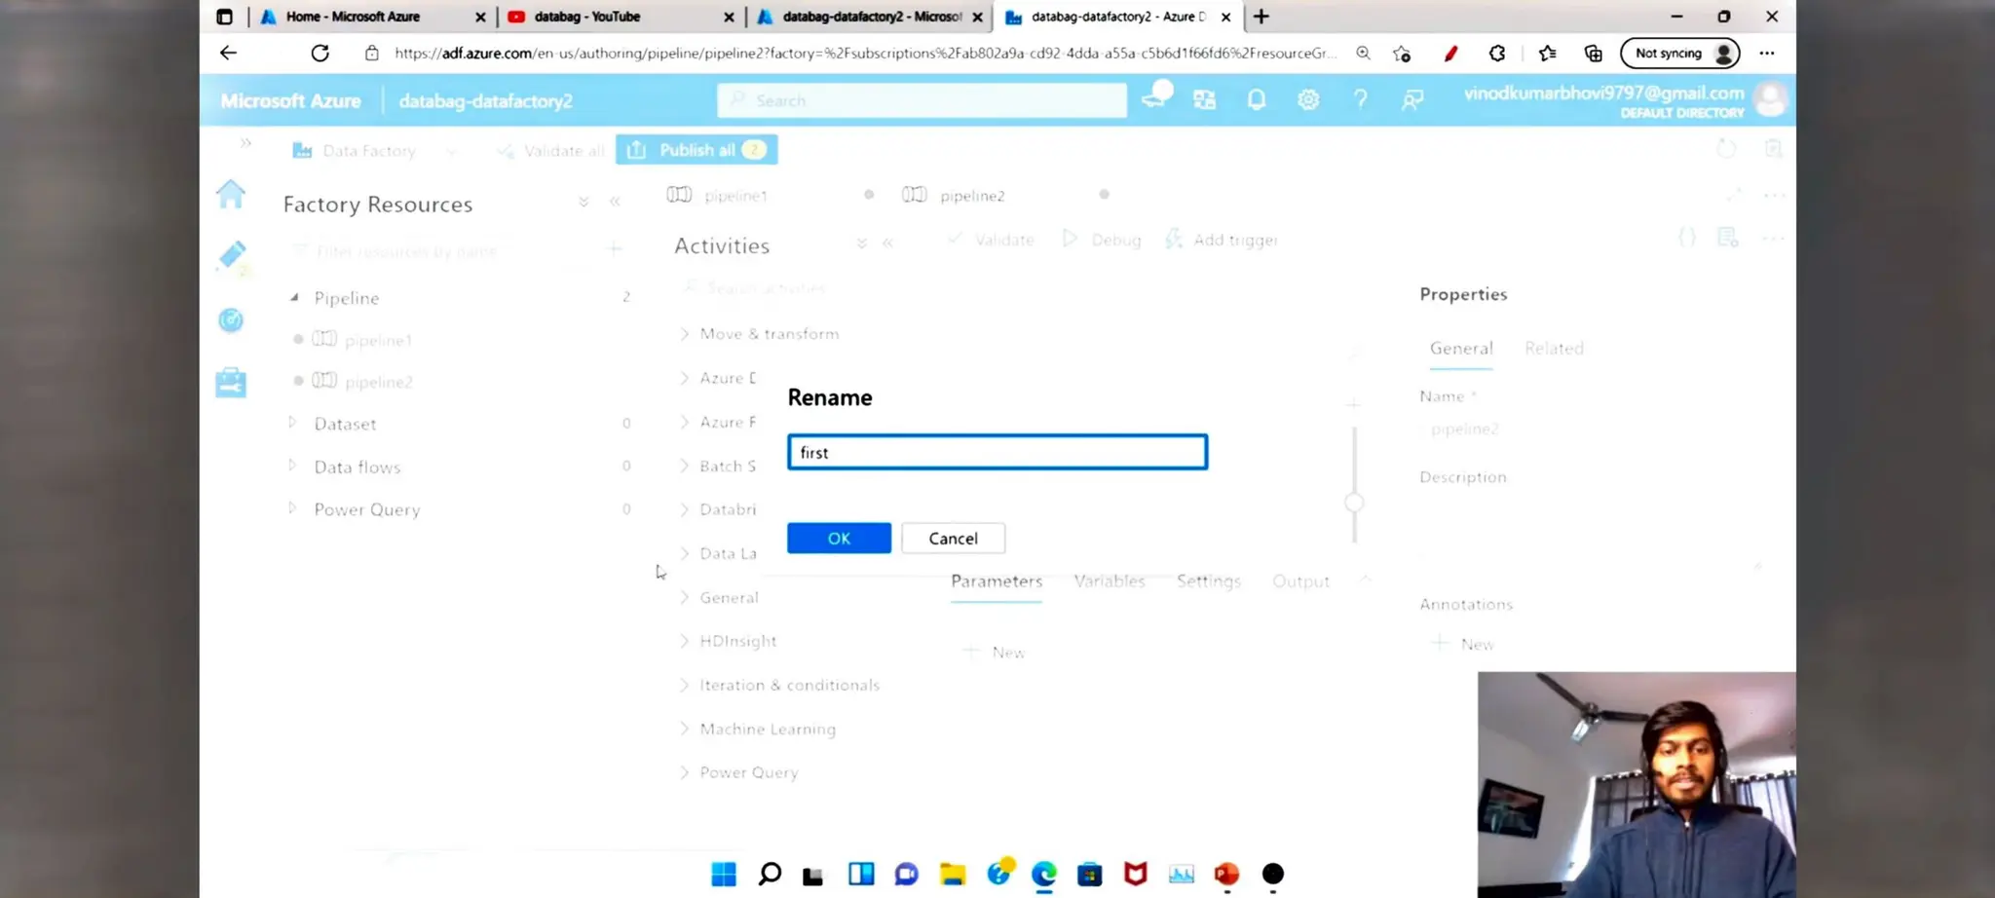Viewport: 1995px width, 898px height.
Task: Open the Parameters tab
Action: click(x=997, y=581)
